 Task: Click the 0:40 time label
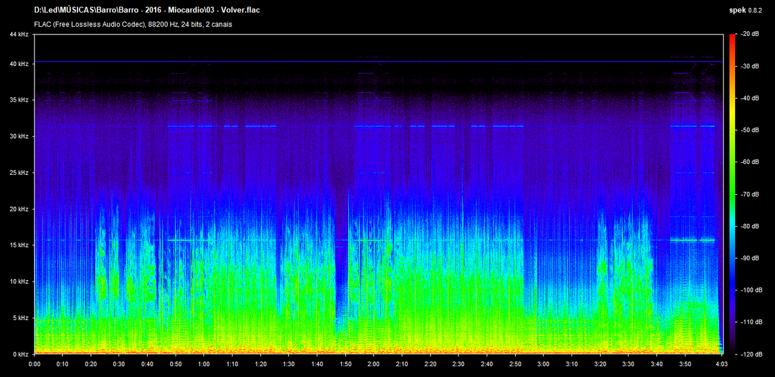[x=147, y=364]
